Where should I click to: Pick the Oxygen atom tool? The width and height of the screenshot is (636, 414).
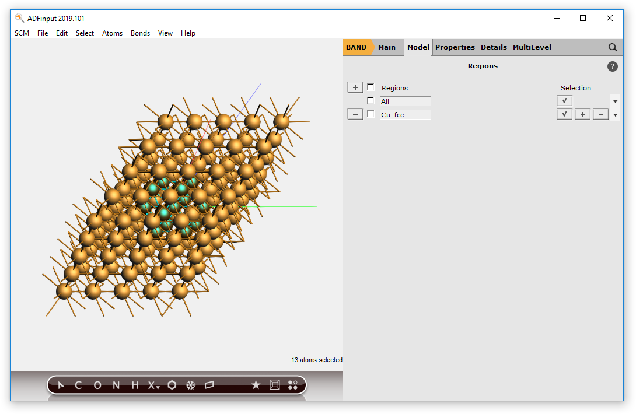click(x=97, y=385)
